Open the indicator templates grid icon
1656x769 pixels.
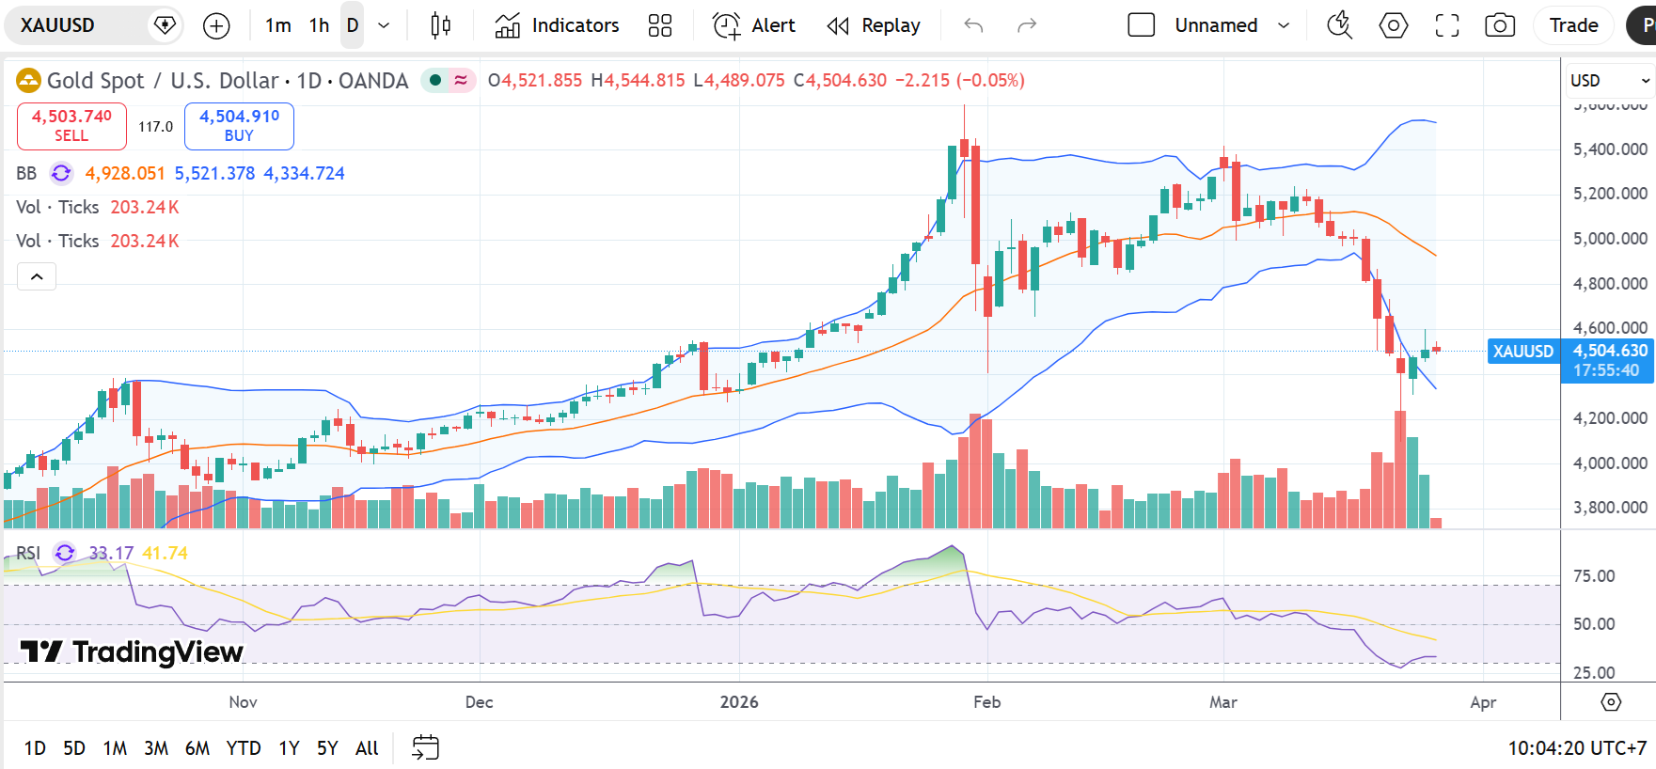click(x=660, y=26)
